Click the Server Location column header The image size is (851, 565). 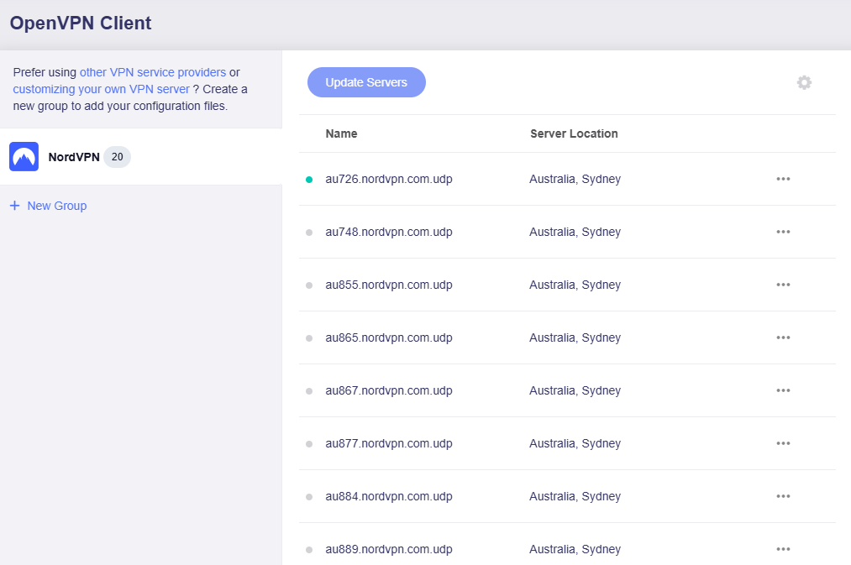574,133
